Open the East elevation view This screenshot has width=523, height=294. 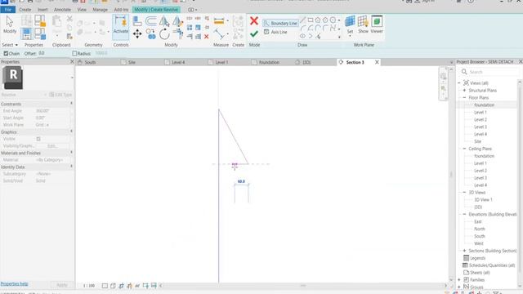pyautogui.click(x=478, y=221)
